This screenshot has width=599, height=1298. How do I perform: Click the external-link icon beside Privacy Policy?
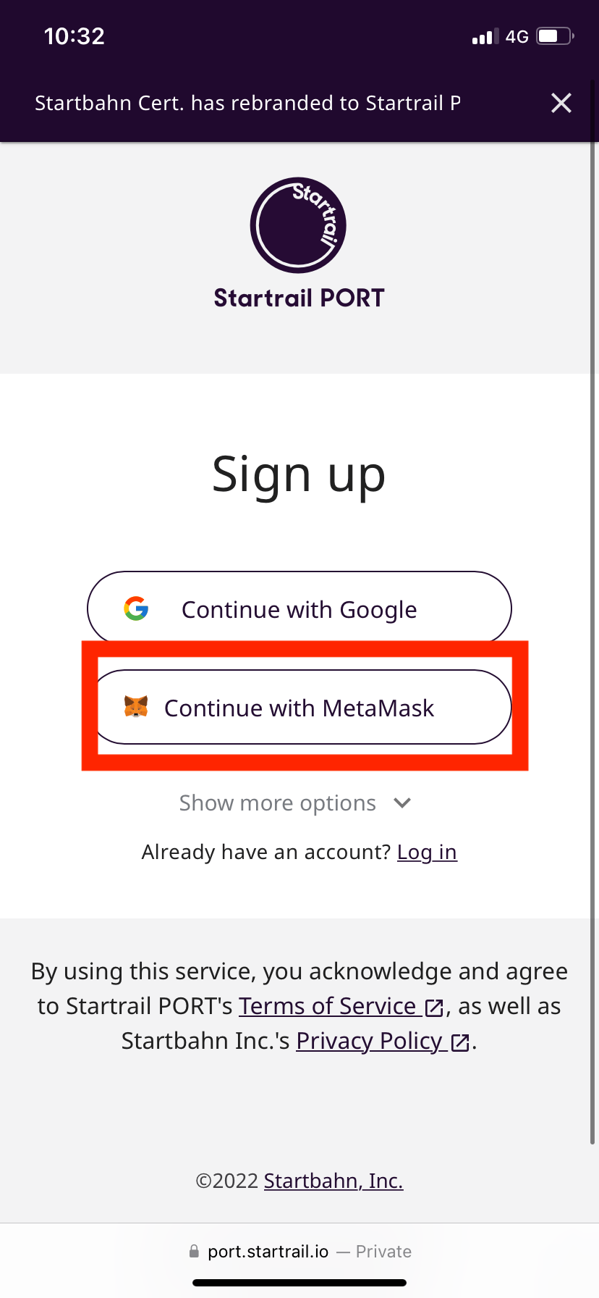coord(461,1042)
